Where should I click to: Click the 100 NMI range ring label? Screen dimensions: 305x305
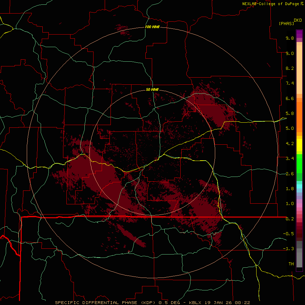[152, 27]
